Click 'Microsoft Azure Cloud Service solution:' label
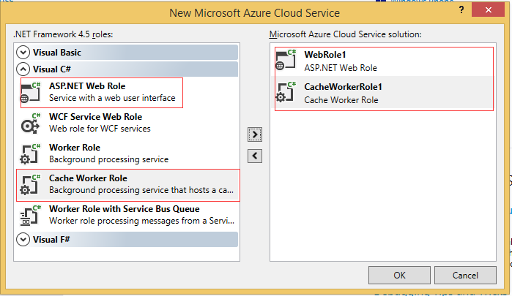This screenshot has height=296, width=512. (346, 34)
